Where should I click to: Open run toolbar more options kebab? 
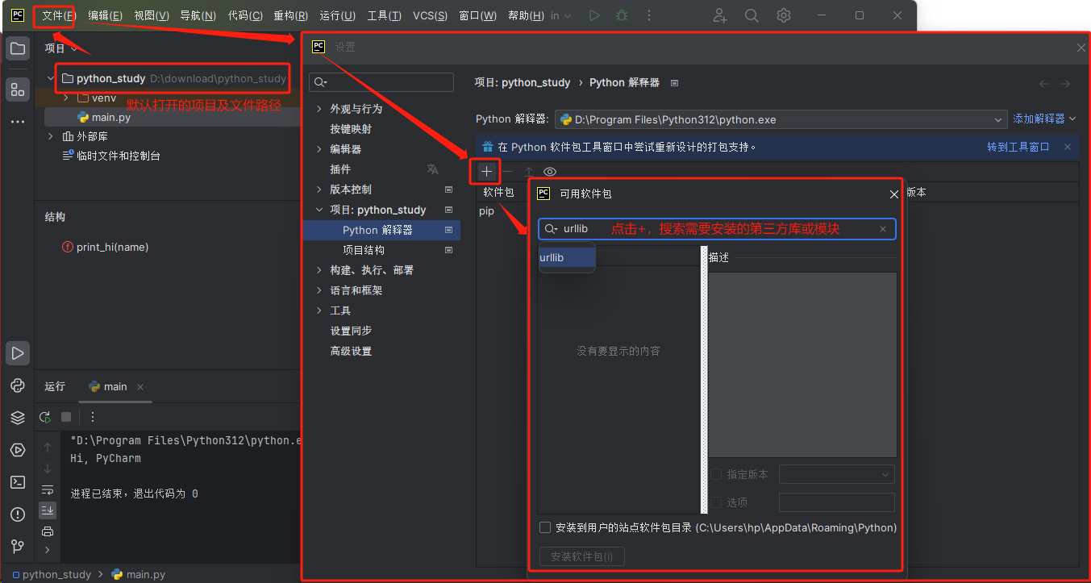(x=93, y=417)
